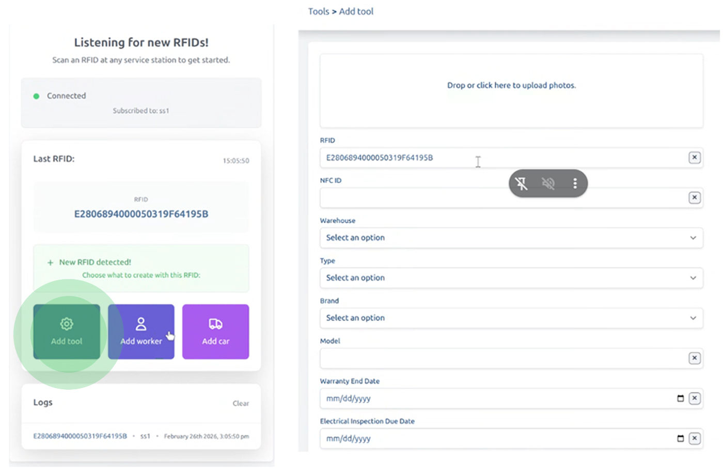The width and height of the screenshot is (723, 475).
Task: Expand the Brand dropdown
Action: tap(511, 318)
